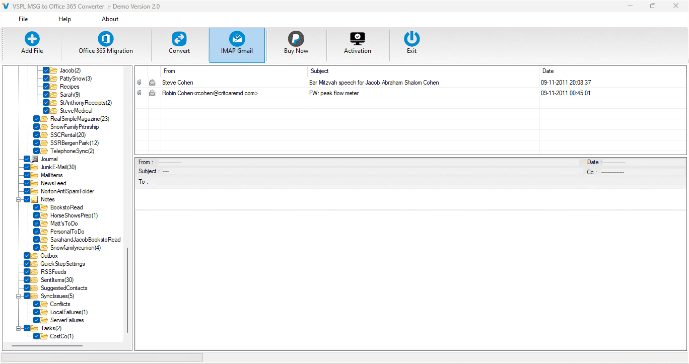Collapse the SyncIssues(5) tree node
Image resolution: width=689 pixels, height=364 pixels.
pos(19,296)
